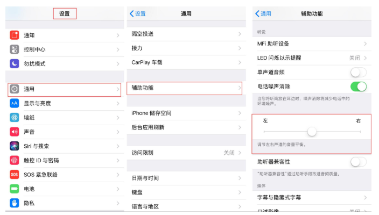
Task: Open the MFi Hearing Devices row chevron
Action: coord(366,44)
